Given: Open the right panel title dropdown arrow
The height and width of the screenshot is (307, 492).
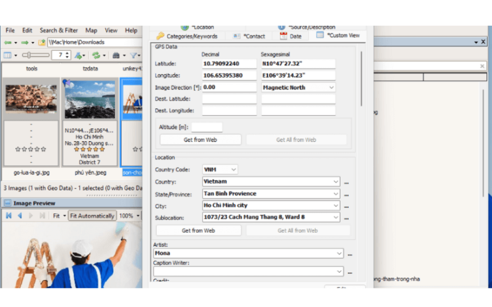Looking at the screenshot, I should coord(476,42).
